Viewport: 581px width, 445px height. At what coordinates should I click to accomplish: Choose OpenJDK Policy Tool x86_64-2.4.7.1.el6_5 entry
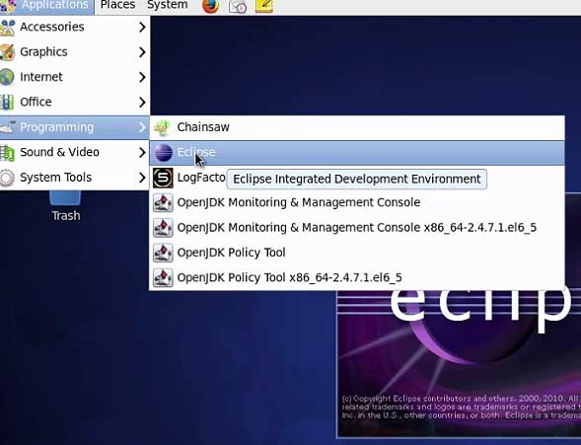[x=357, y=277]
